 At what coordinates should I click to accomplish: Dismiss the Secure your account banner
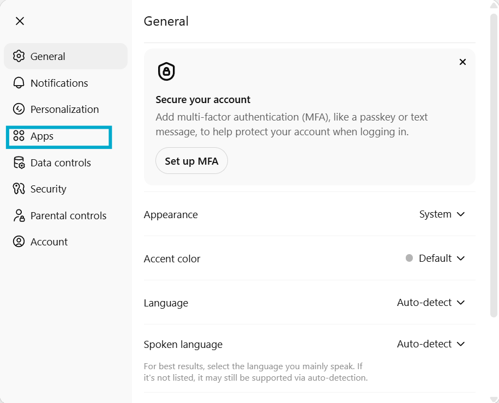(x=462, y=62)
